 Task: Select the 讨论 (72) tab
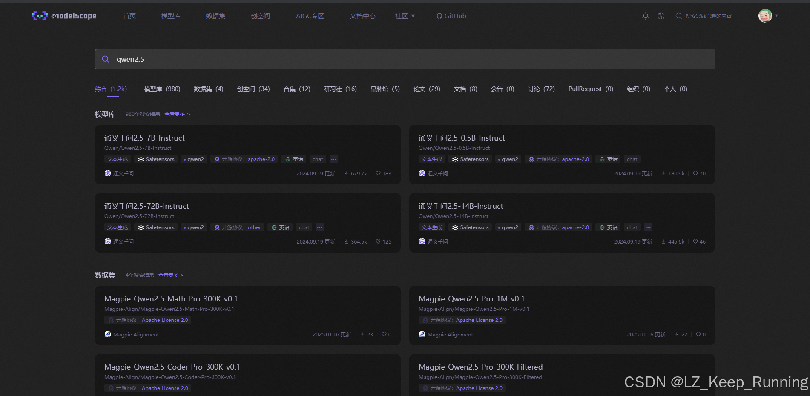pos(541,89)
